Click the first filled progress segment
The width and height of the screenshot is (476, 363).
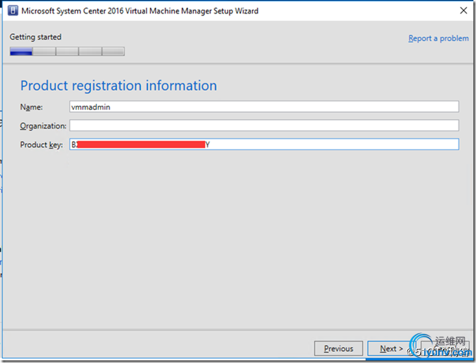[21, 52]
